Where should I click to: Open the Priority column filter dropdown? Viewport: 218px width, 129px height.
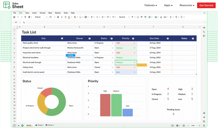(x=133, y=38)
